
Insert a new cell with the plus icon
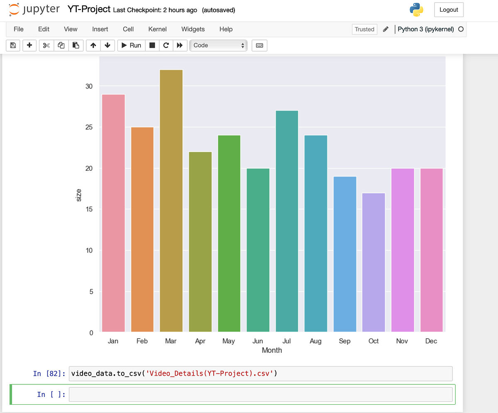click(29, 45)
